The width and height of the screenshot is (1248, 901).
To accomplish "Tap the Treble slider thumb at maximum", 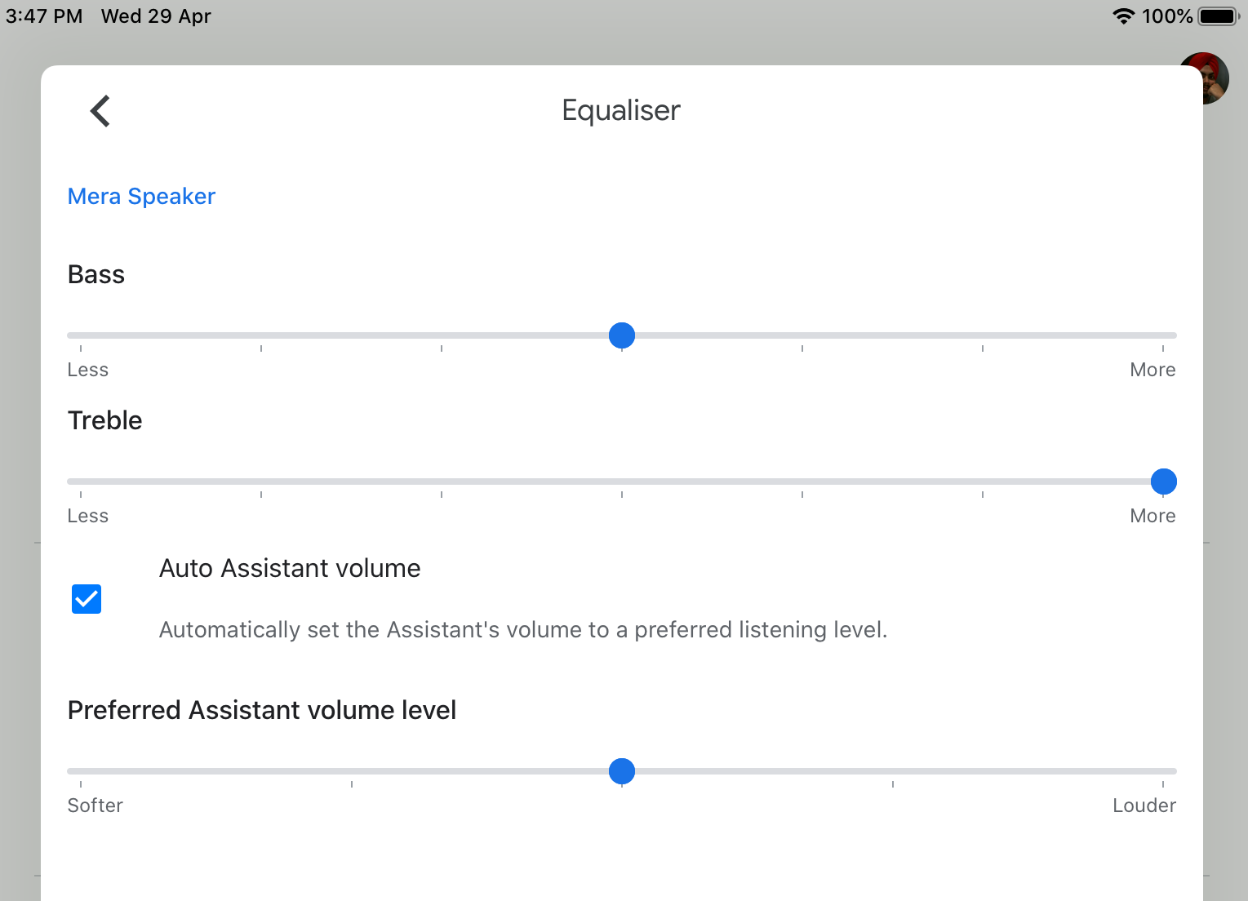I will click(1163, 481).
